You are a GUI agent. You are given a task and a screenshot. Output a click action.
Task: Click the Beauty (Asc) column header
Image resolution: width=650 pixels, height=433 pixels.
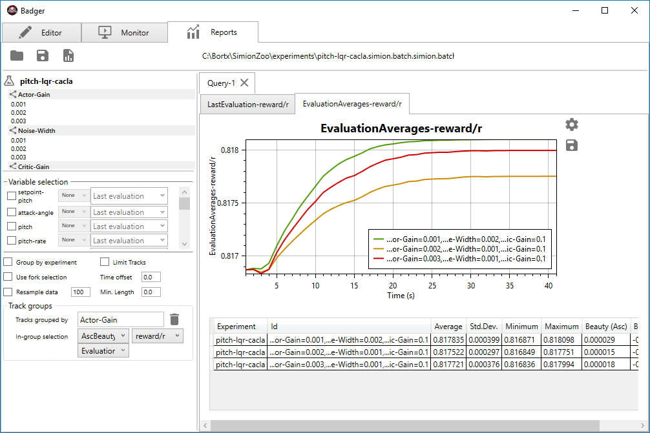(x=606, y=326)
